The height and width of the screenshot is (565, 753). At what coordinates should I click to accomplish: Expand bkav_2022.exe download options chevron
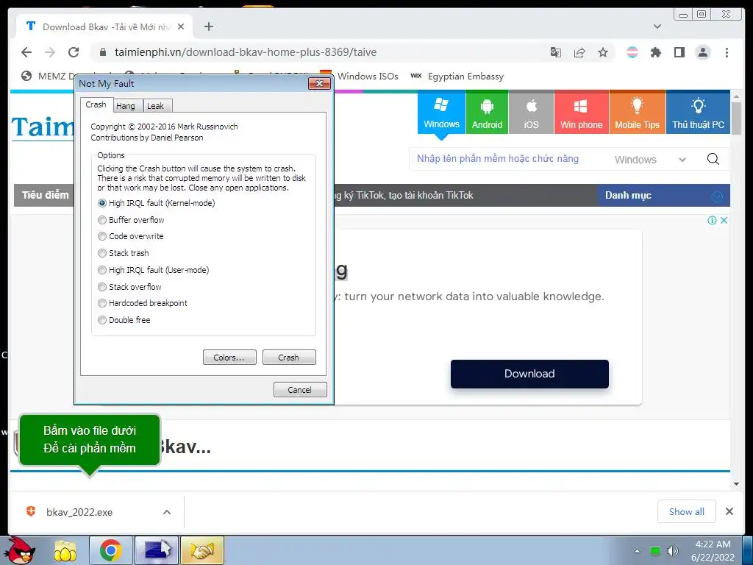tap(167, 512)
